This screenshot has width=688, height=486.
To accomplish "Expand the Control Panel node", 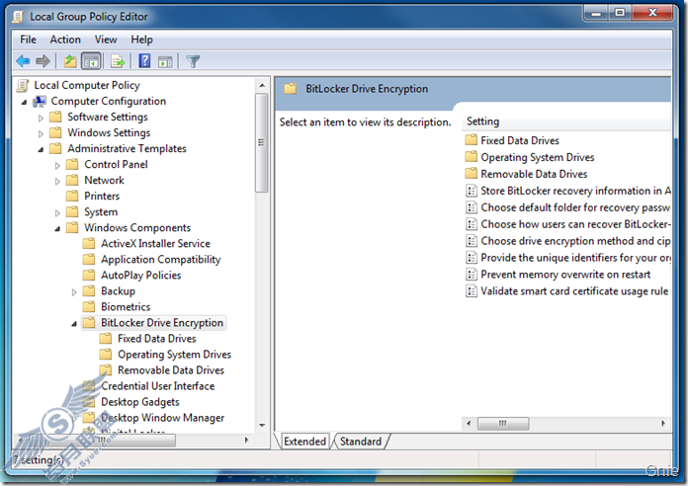I will point(57,165).
